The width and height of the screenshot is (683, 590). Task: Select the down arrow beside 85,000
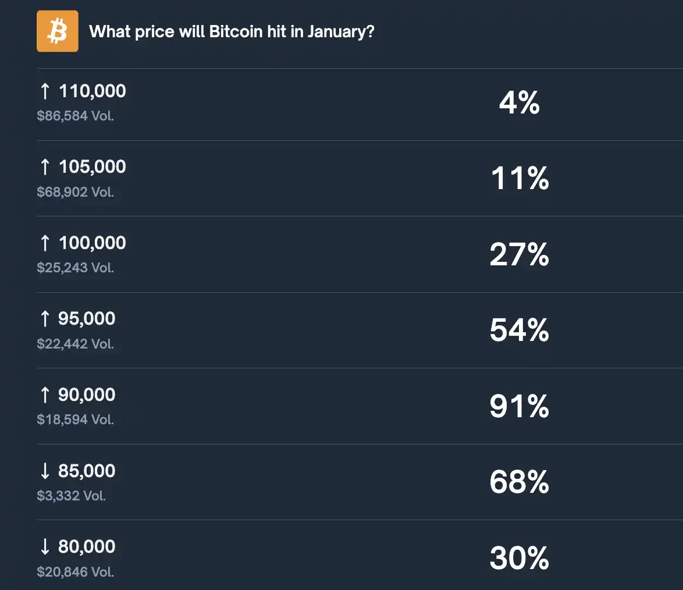click(45, 471)
